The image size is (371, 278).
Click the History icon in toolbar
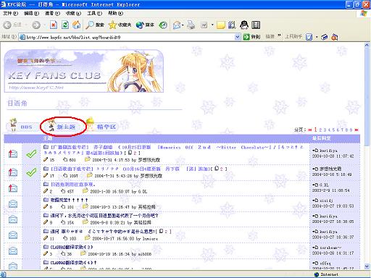163,25
